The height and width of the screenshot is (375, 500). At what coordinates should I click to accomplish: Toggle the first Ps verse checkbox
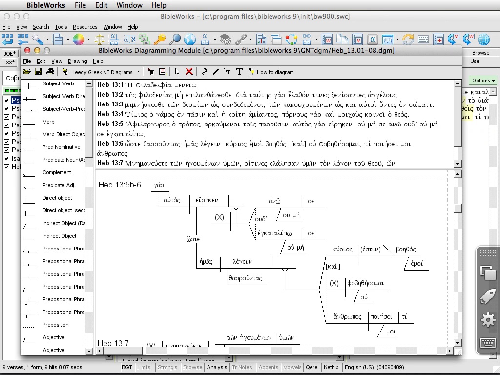[x=7, y=101]
